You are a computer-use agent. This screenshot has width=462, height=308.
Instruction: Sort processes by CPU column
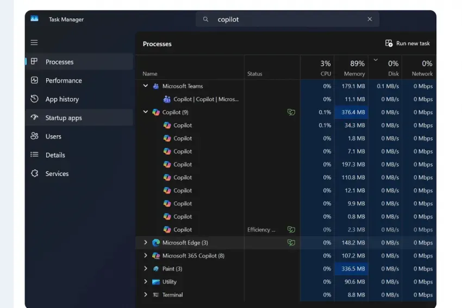[x=317, y=68]
